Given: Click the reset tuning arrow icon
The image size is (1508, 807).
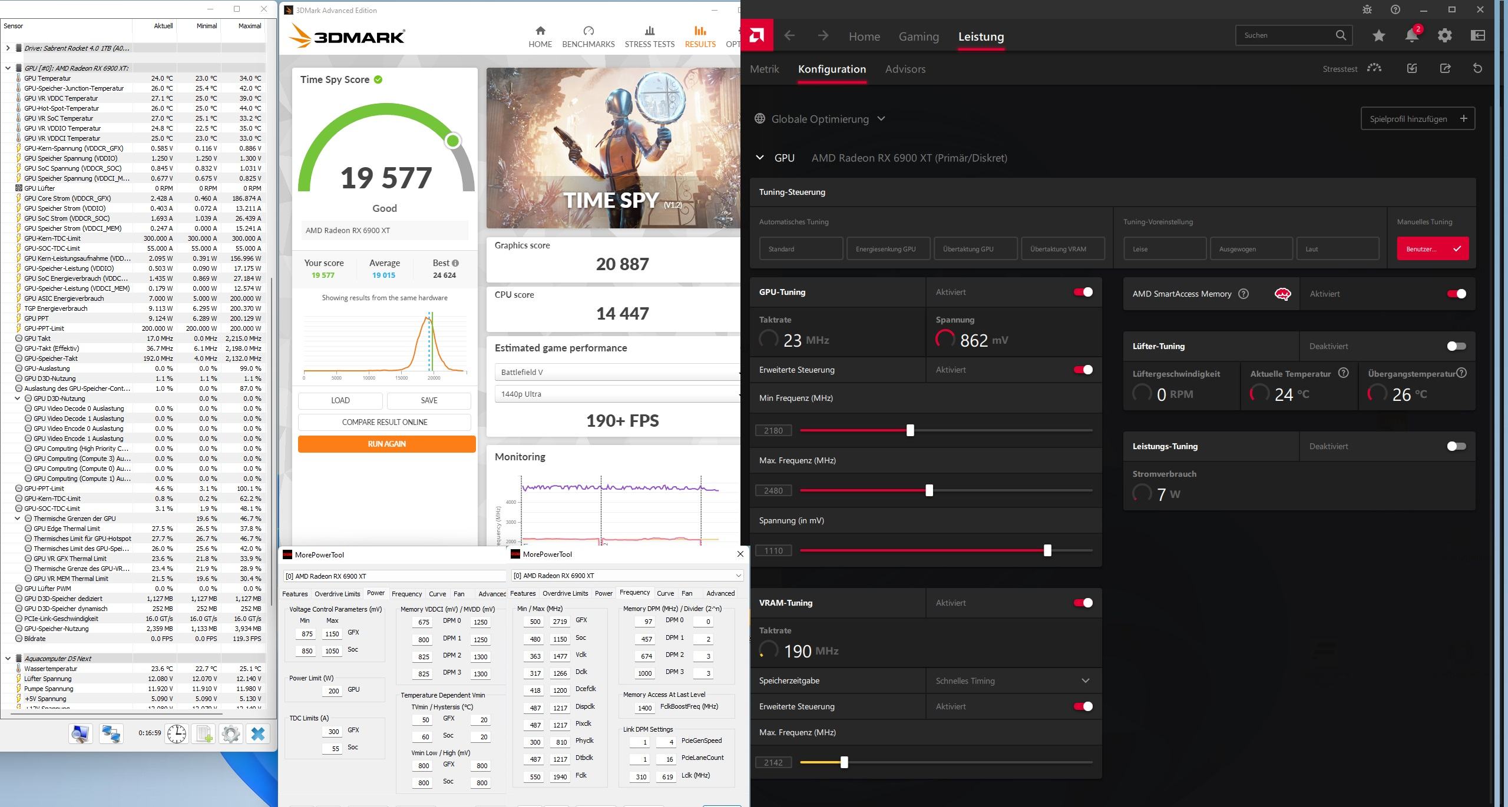Looking at the screenshot, I should tap(1477, 69).
